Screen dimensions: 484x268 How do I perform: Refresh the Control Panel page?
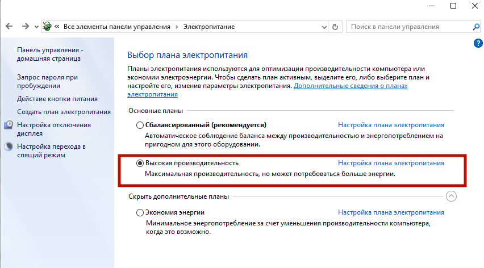point(335,27)
